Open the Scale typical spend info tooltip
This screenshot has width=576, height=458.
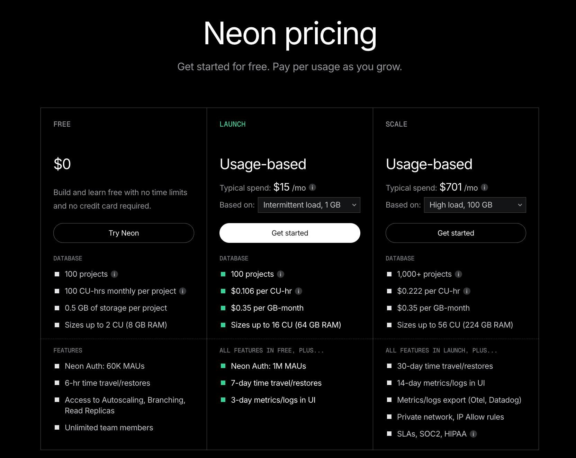[x=485, y=187]
